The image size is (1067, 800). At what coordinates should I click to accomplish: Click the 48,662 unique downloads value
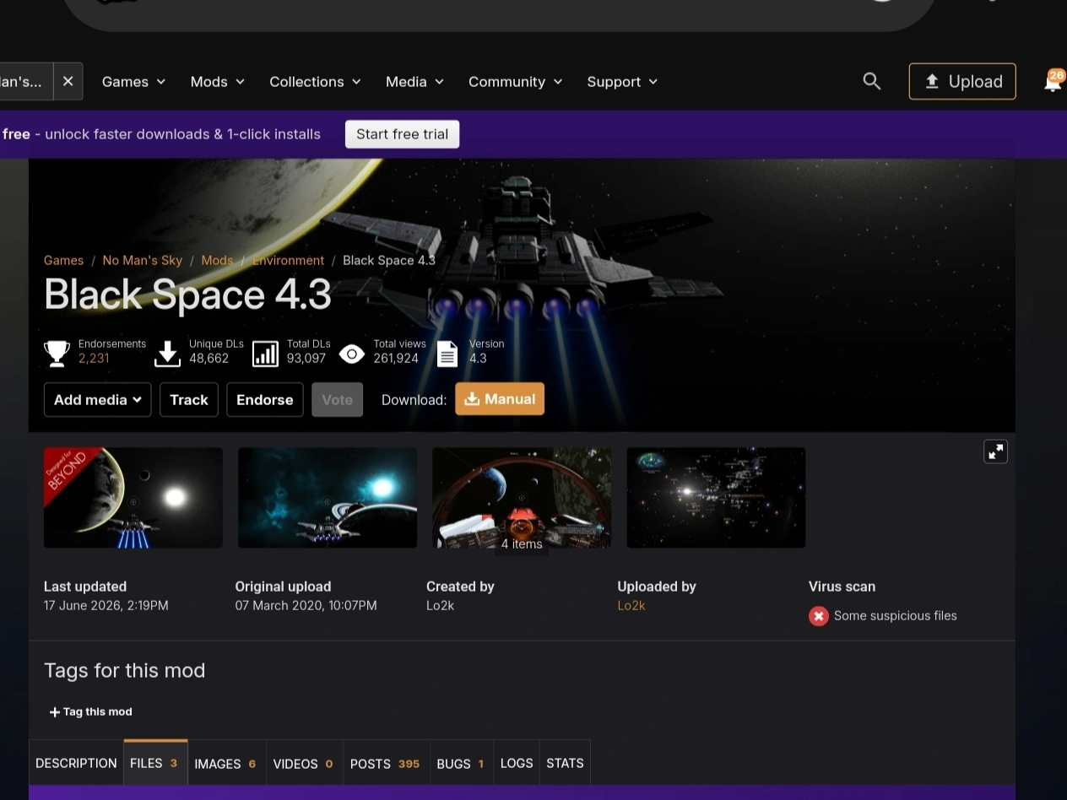(209, 358)
